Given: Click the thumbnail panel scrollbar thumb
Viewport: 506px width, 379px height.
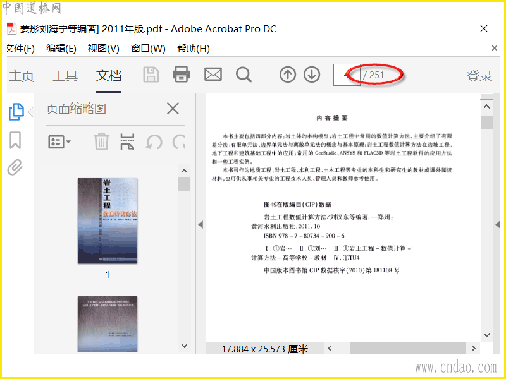Looking at the screenshot, I should pos(184,184).
